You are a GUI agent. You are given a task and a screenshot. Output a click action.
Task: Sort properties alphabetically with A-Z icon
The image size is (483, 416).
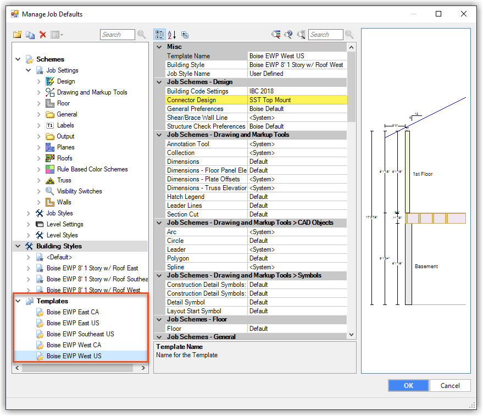click(172, 35)
